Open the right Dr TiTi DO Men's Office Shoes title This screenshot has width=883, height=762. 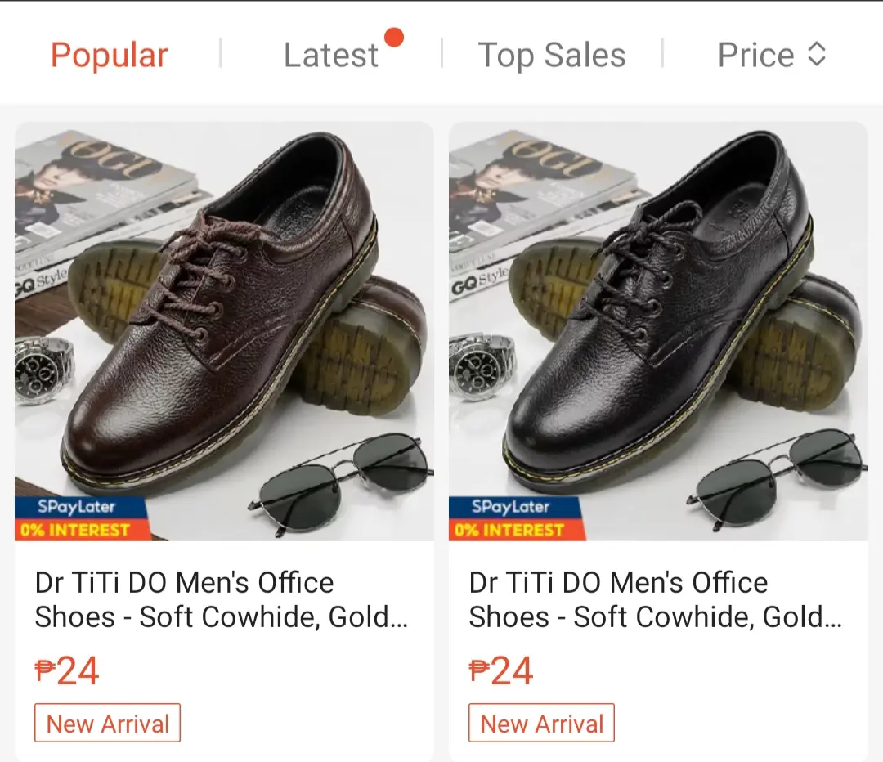(656, 600)
